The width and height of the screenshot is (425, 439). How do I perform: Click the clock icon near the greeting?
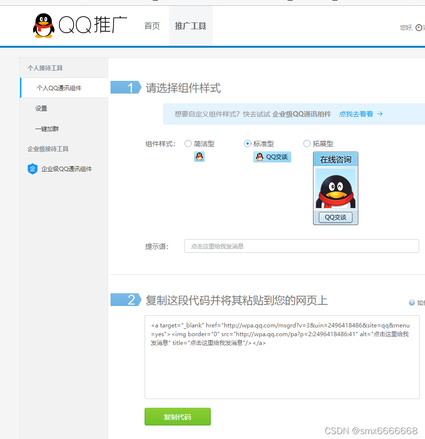click(419, 28)
